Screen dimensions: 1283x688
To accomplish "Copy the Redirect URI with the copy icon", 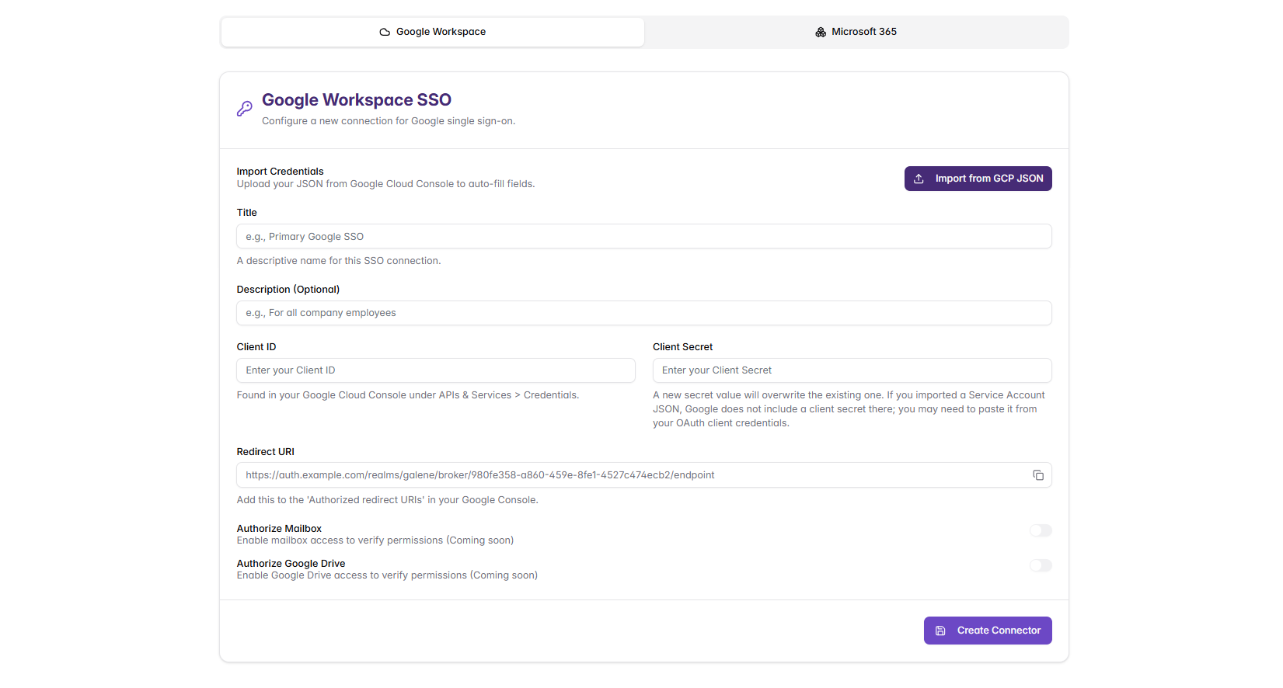I will click(x=1038, y=475).
